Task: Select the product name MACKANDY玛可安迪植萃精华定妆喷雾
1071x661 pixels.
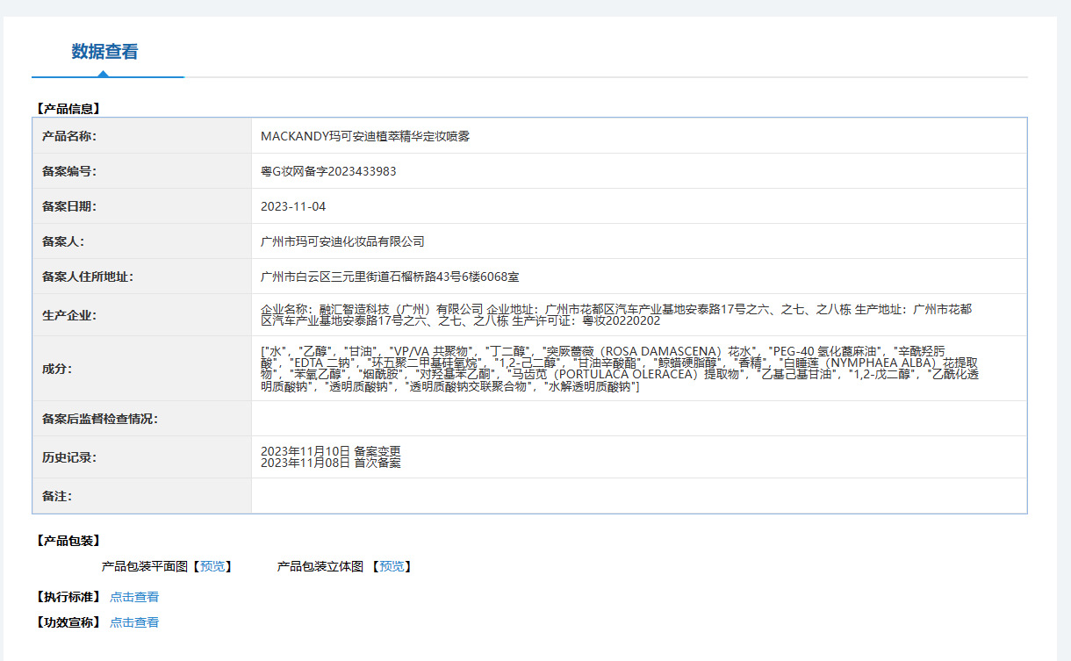Action: pyautogui.click(x=365, y=136)
